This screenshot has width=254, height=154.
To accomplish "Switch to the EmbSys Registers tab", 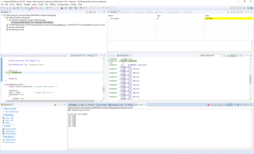I will (x=172, y=12).
